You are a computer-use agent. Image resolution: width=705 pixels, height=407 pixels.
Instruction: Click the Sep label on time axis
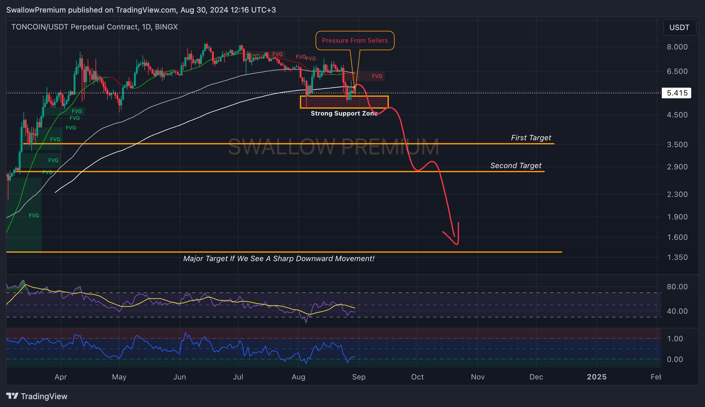click(x=359, y=377)
